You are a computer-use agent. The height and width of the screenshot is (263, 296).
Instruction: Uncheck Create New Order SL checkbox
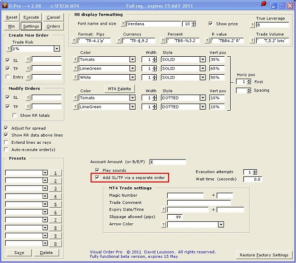8,60
